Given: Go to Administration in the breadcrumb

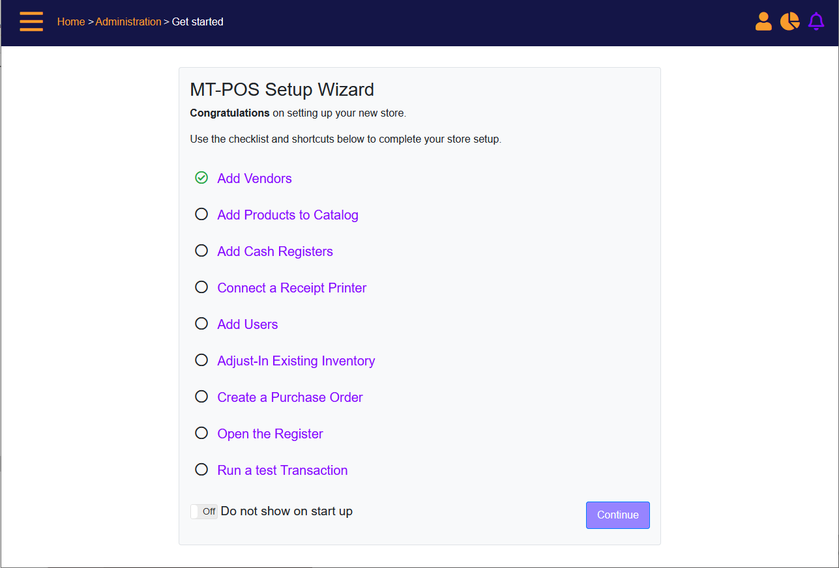Looking at the screenshot, I should click(x=128, y=21).
